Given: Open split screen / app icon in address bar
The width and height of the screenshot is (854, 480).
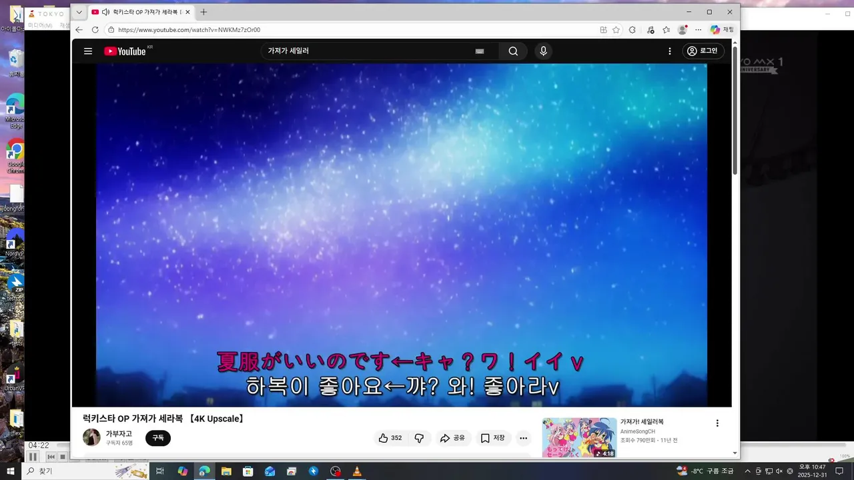Looking at the screenshot, I should click(x=603, y=30).
